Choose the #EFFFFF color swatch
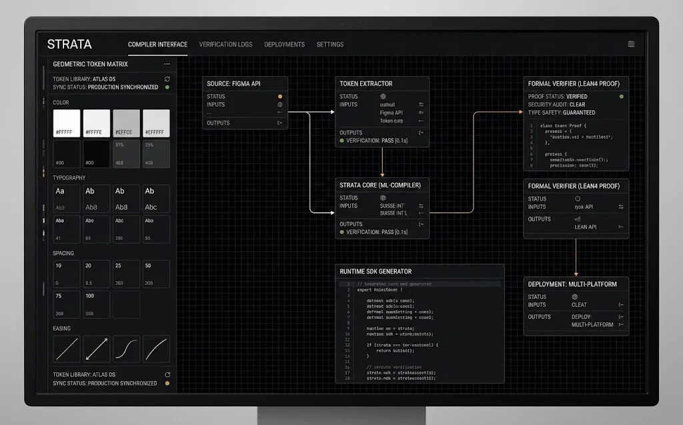The height and width of the screenshot is (425, 683). pyautogui.click(x=156, y=123)
